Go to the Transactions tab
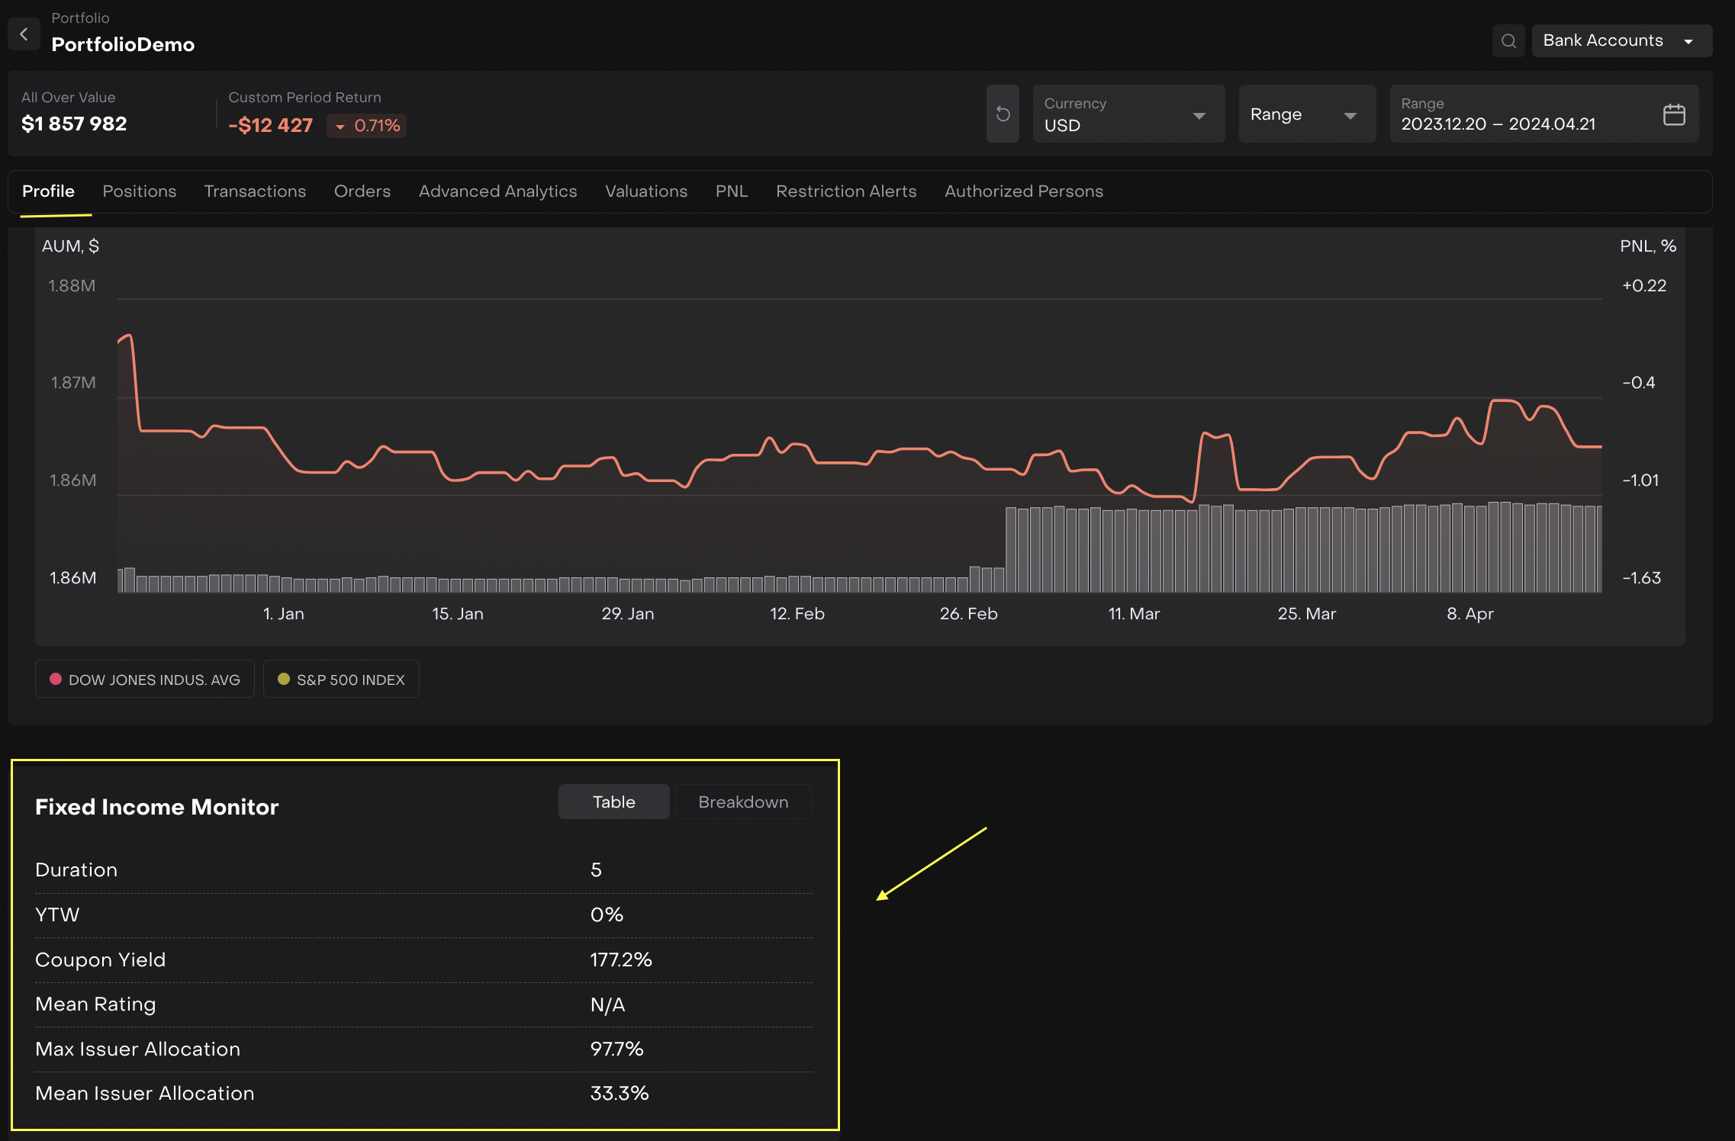The width and height of the screenshot is (1735, 1141). click(x=255, y=191)
